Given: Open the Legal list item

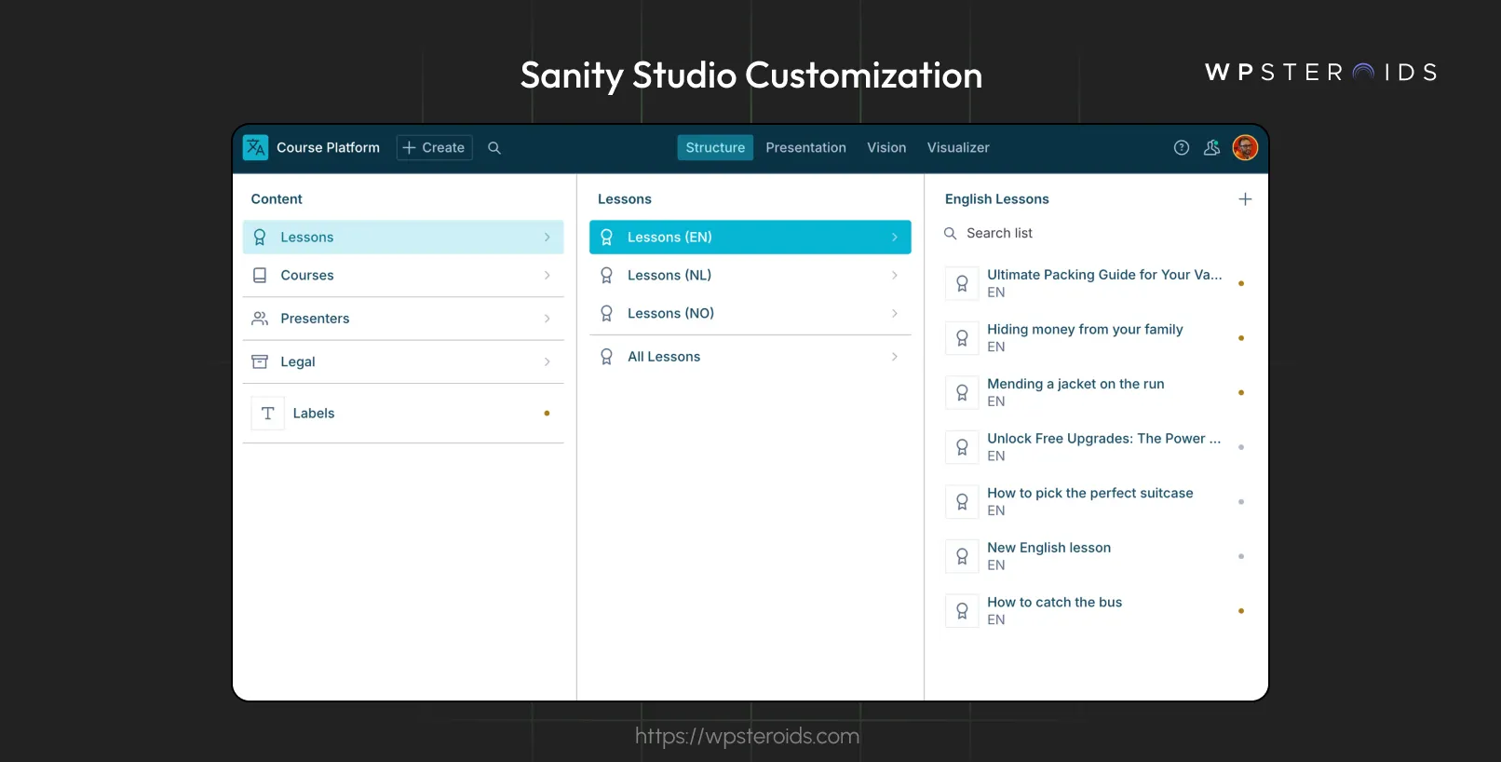Looking at the screenshot, I should tap(403, 361).
